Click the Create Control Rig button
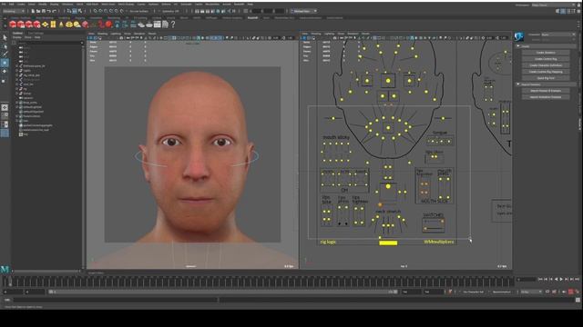This screenshot has width=583, height=327. pyautogui.click(x=546, y=59)
